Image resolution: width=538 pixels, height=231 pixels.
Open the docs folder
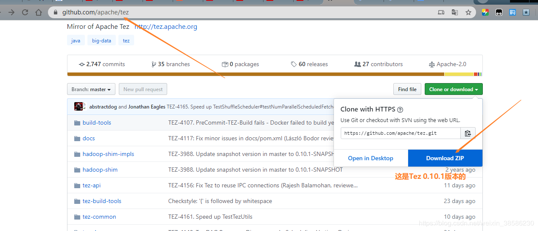click(89, 138)
